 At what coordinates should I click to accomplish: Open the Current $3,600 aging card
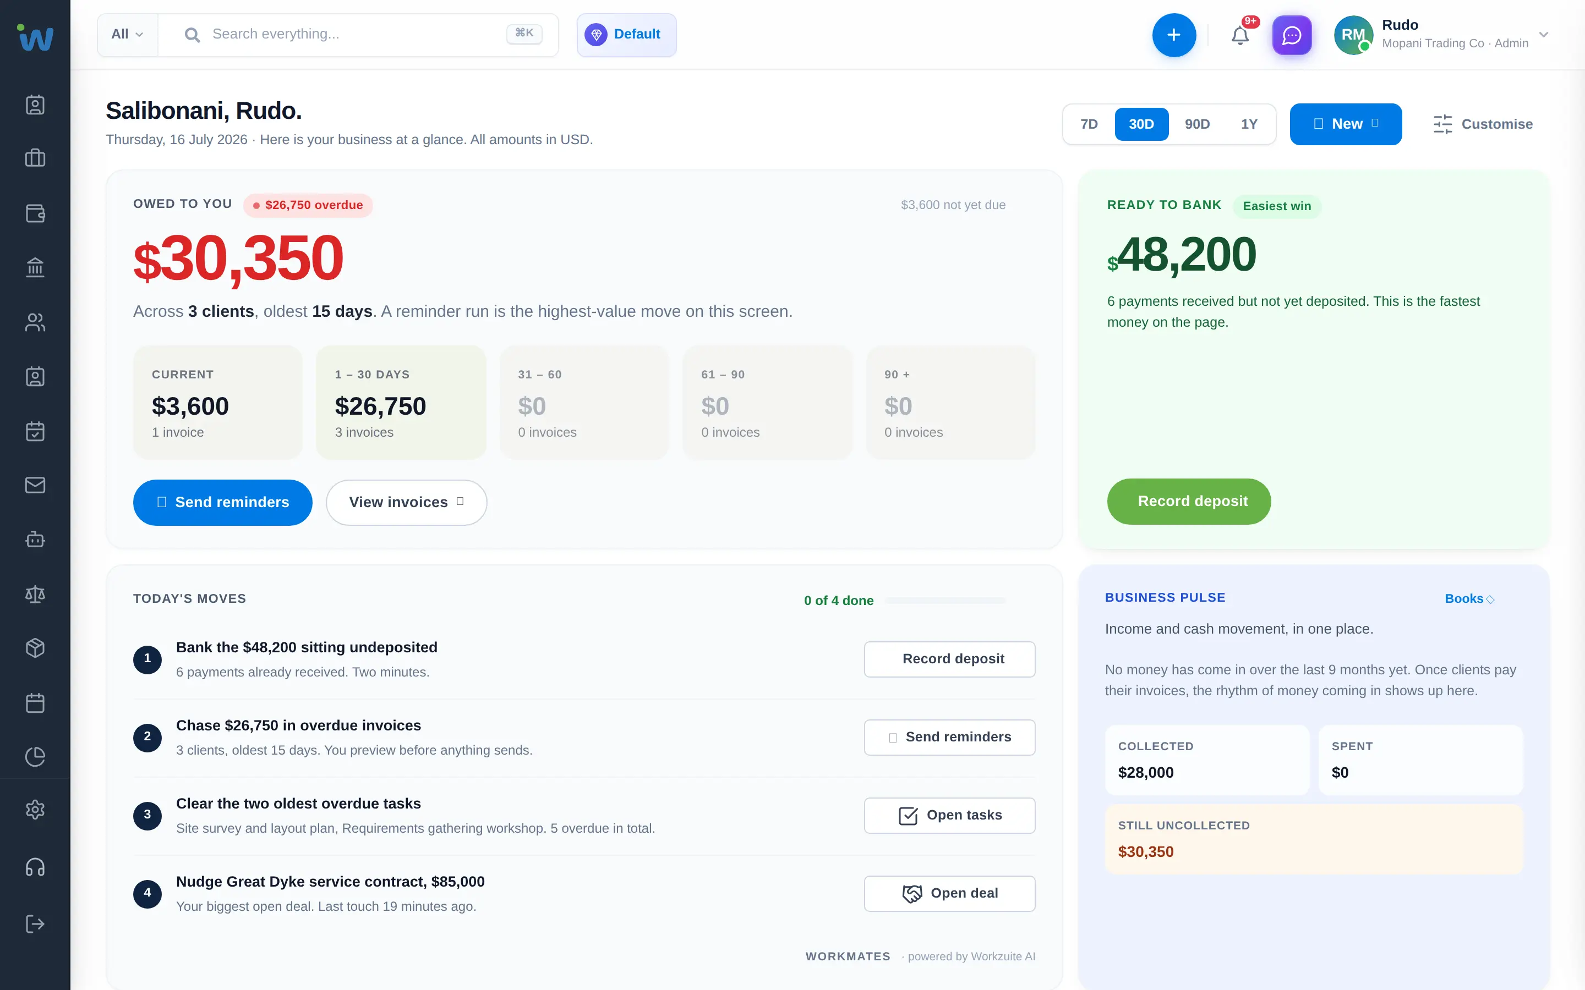click(x=217, y=402)
